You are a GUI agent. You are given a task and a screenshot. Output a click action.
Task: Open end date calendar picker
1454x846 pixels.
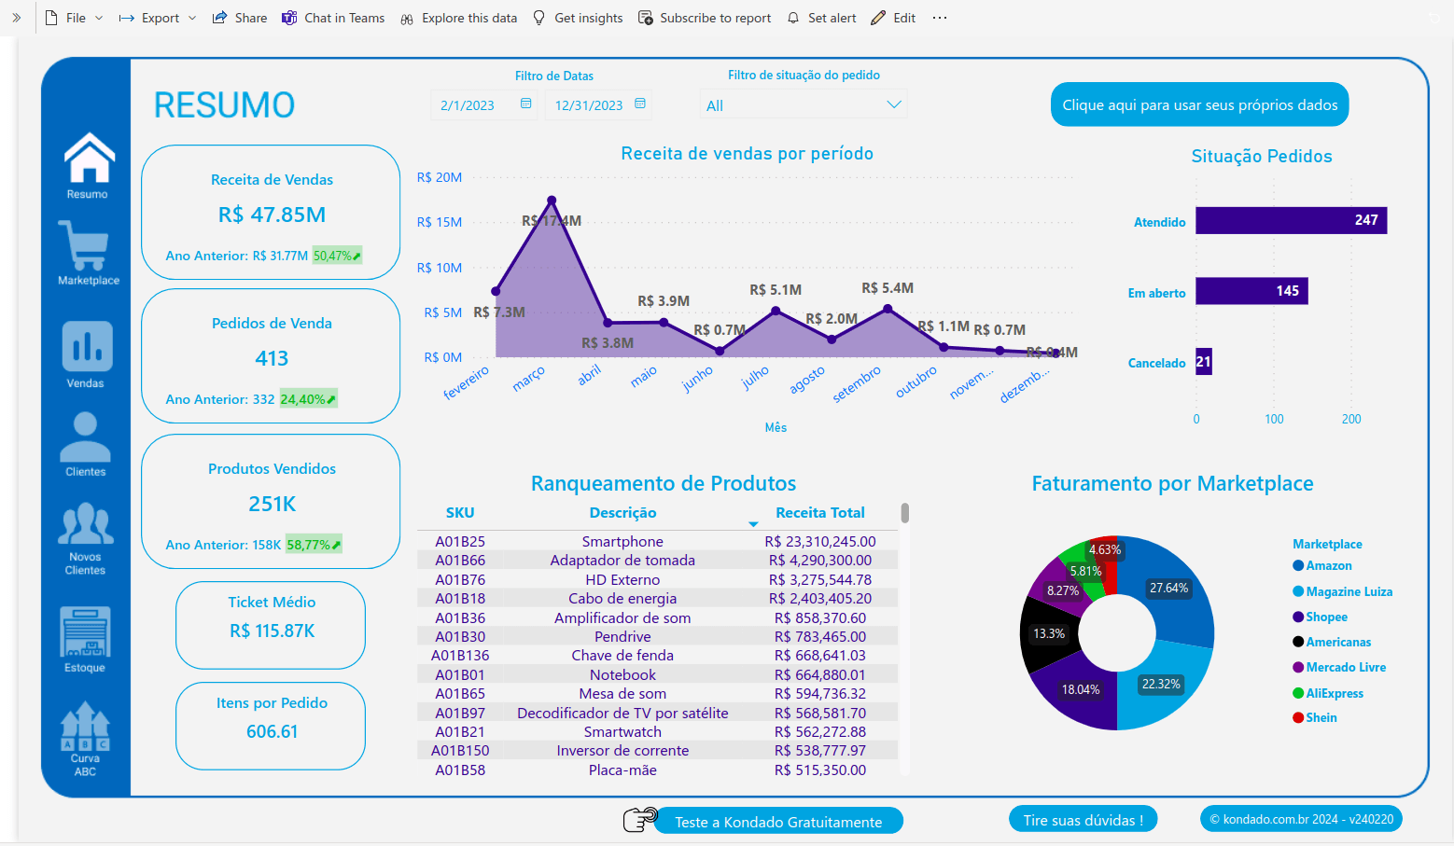click(640, 104)
